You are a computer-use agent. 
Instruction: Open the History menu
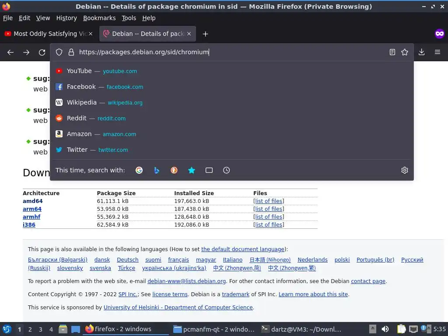coord(66,18)
